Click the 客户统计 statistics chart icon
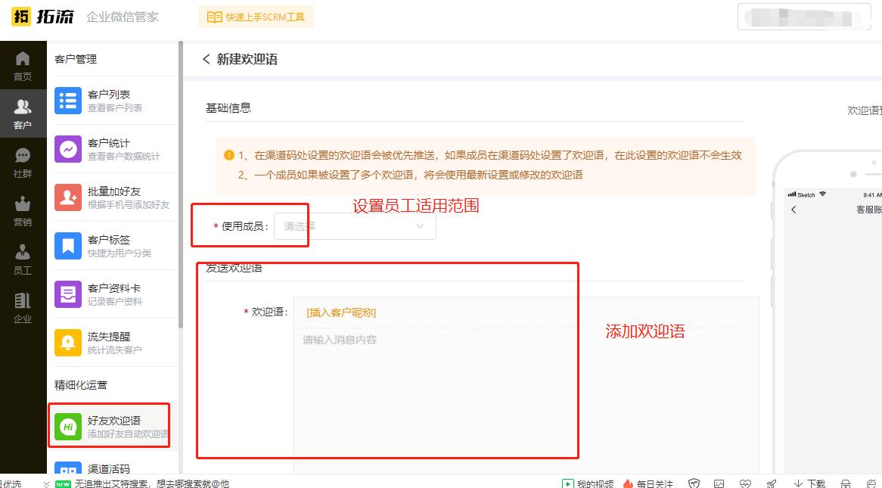The height and width of the screenshot is (488, 882). (x=70, y=148)
